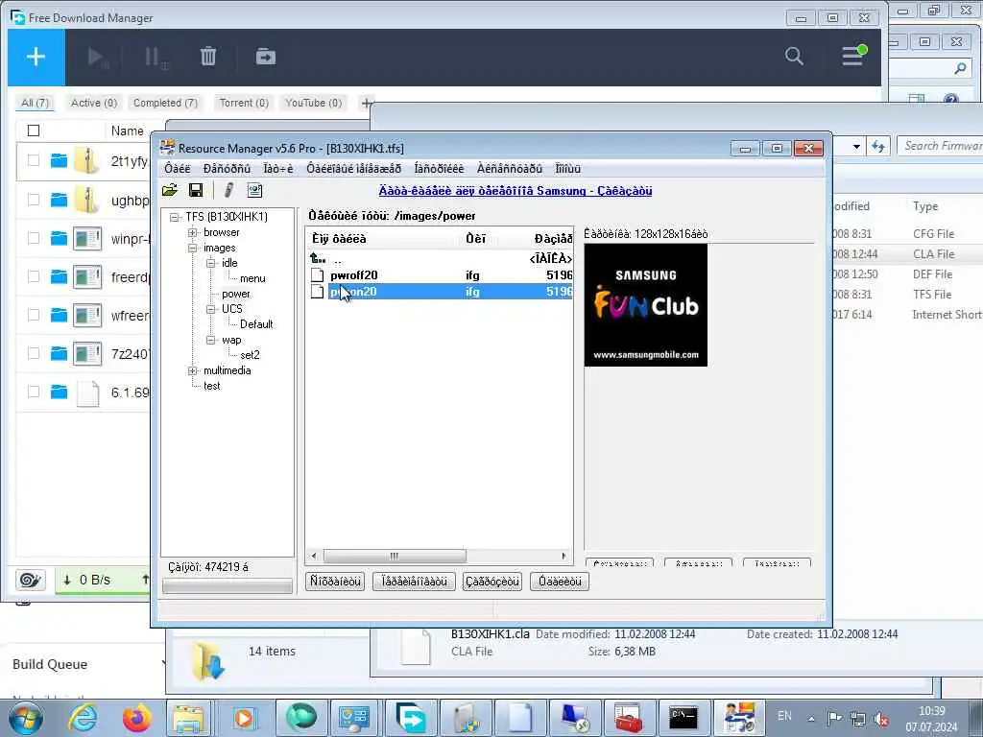Select the menu folder under idle
The image size is (983, 737).
coord(252,278)
